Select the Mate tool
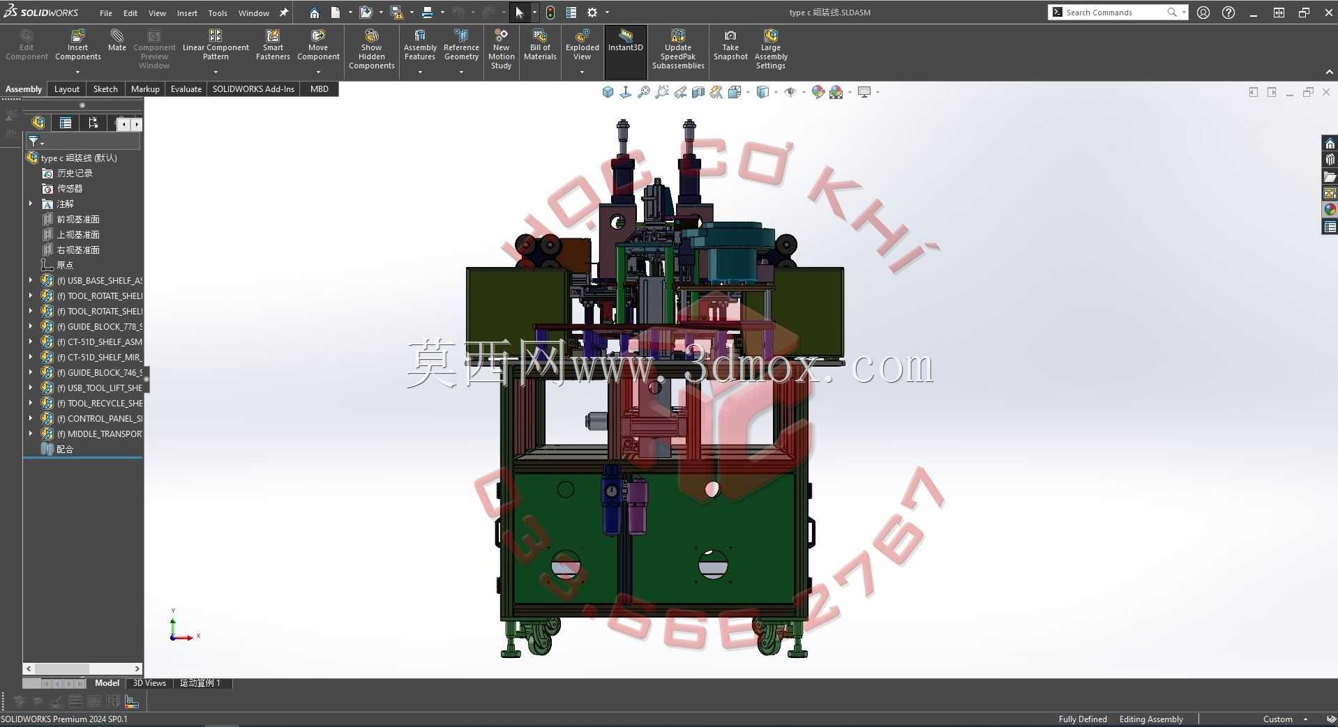 pos(117,40)
